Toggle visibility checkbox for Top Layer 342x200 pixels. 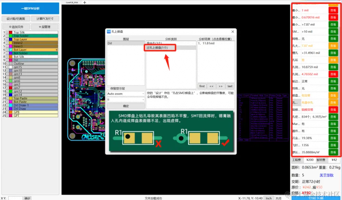coord(7,39)
